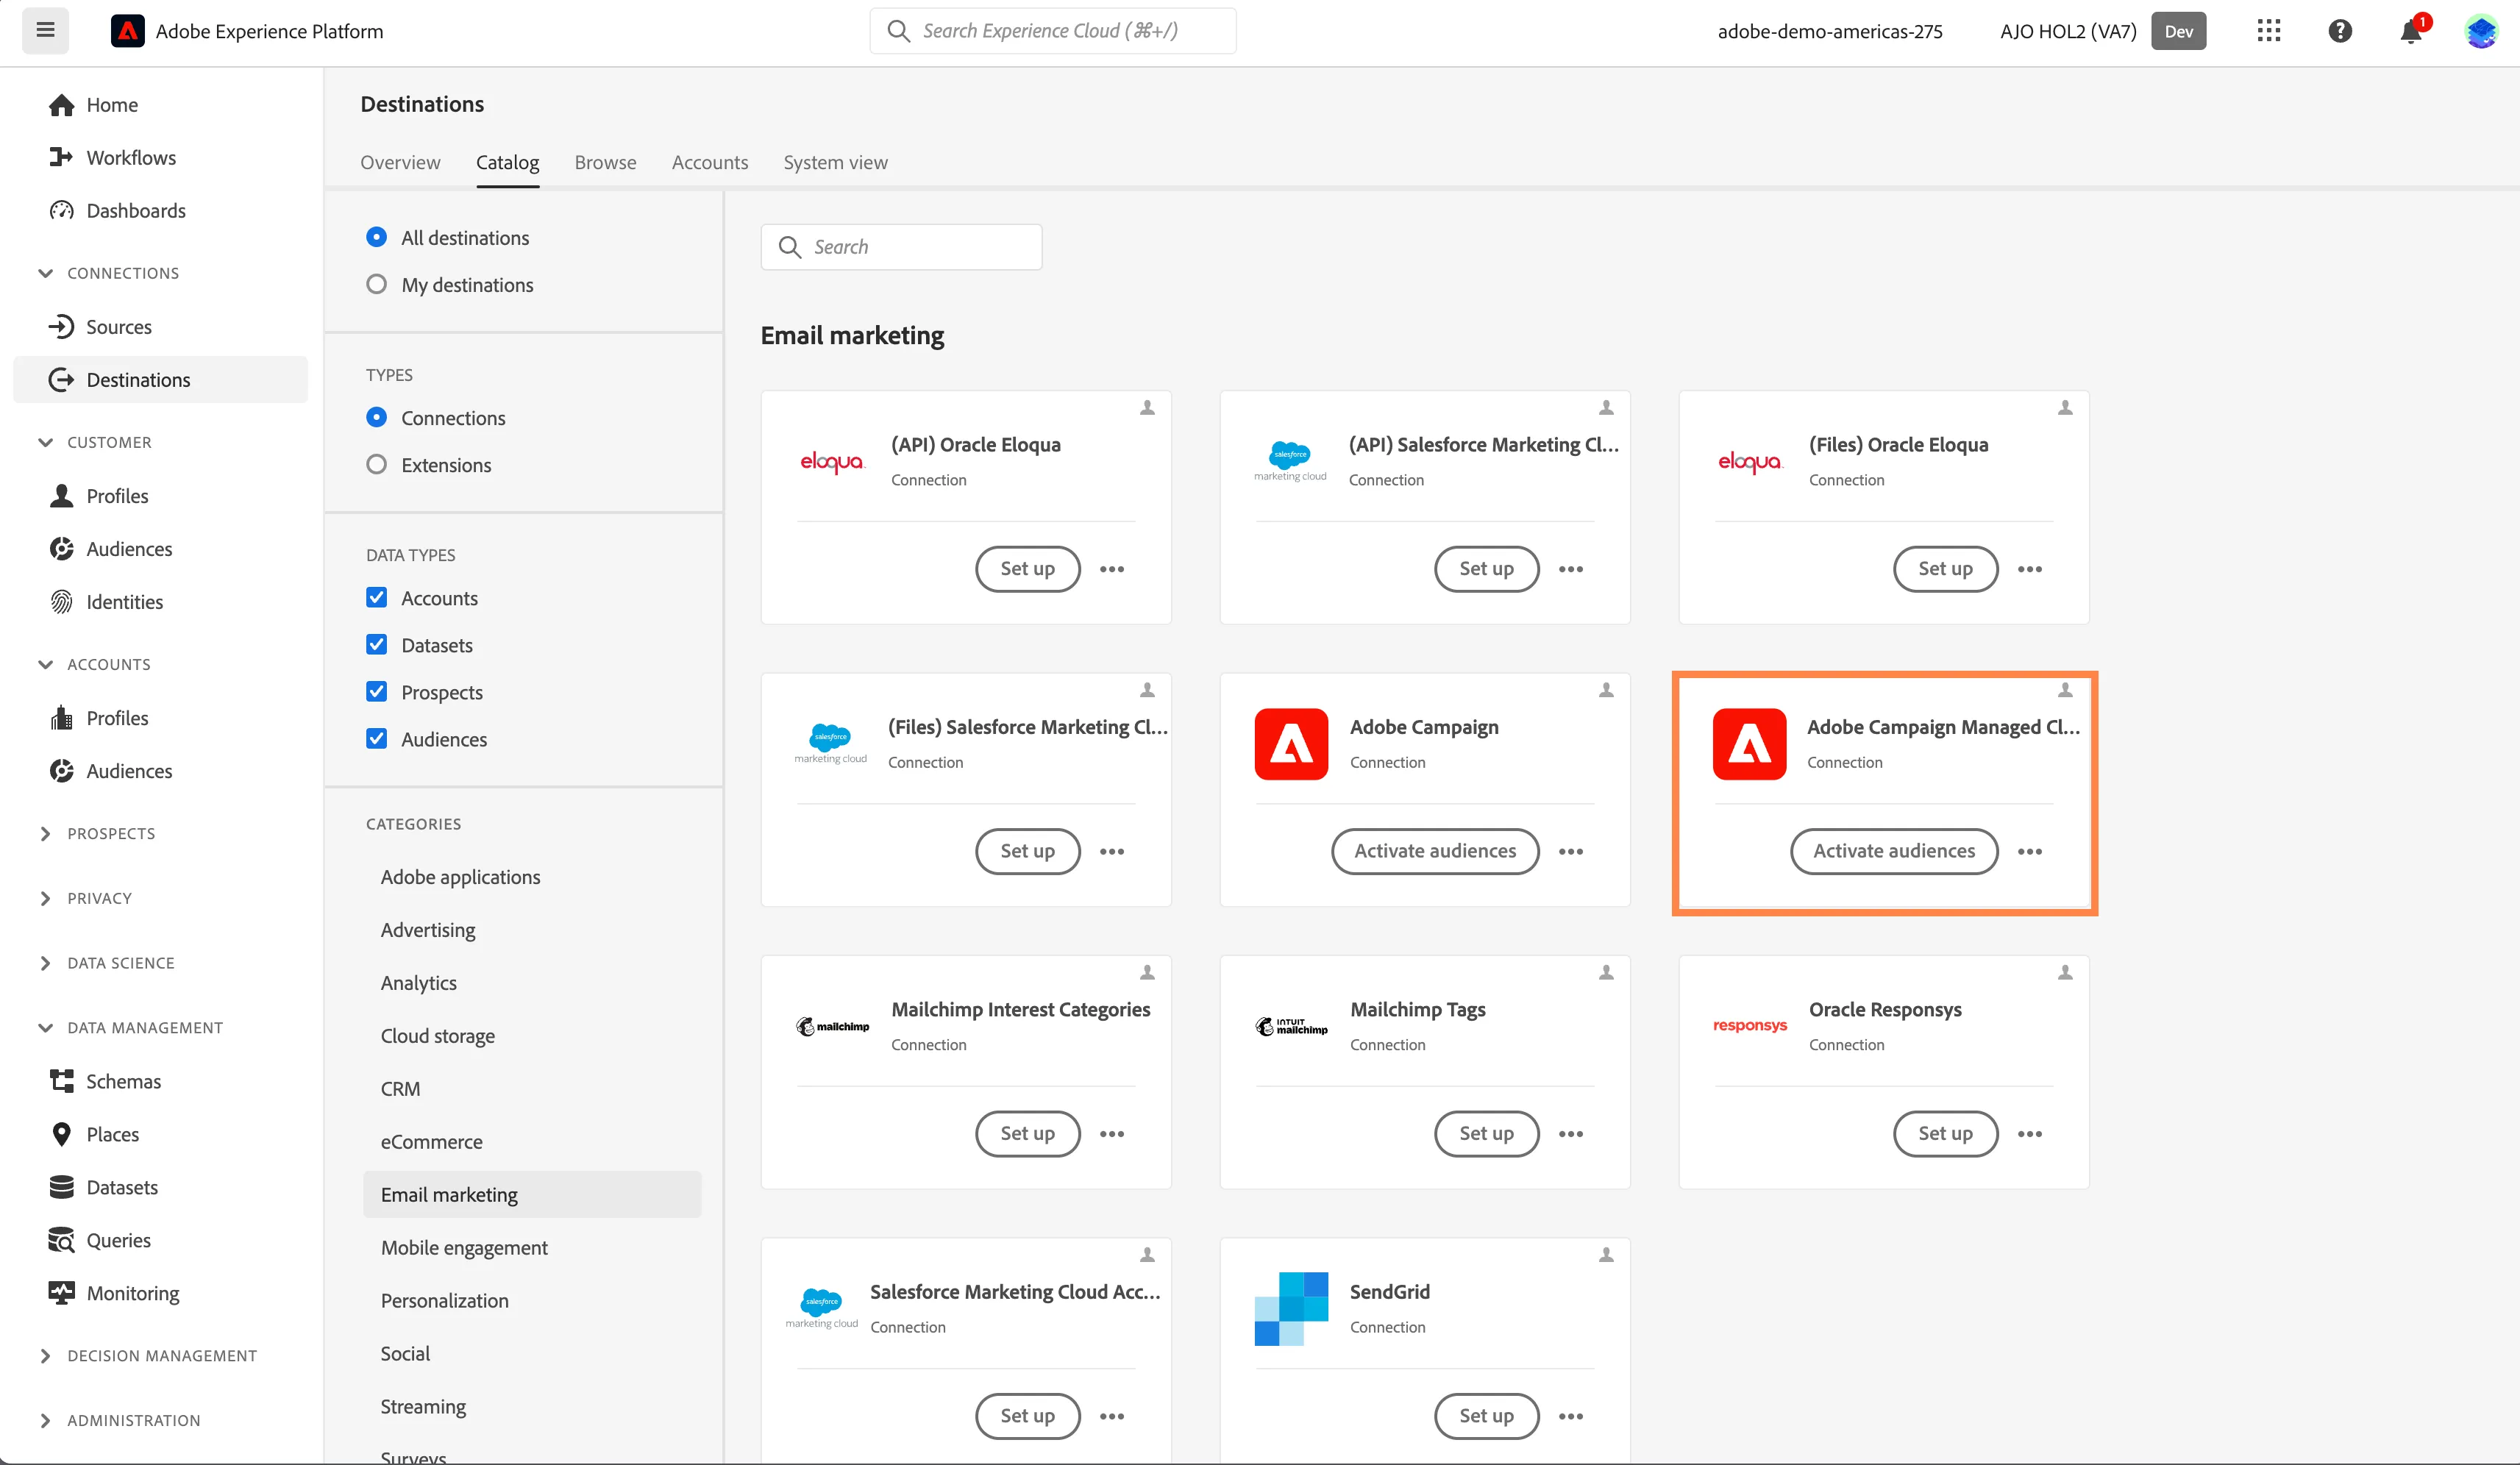Image resolution: width=2520 pixels, height=1465 pixels.
Task: Open the app switcher grid
Action: (x=2268, y=31)
